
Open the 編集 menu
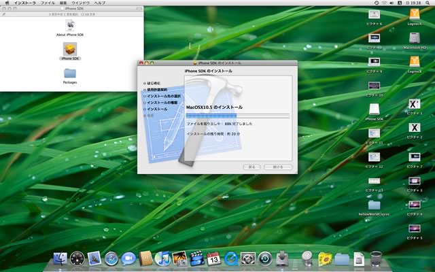click(x=63, y=3)
